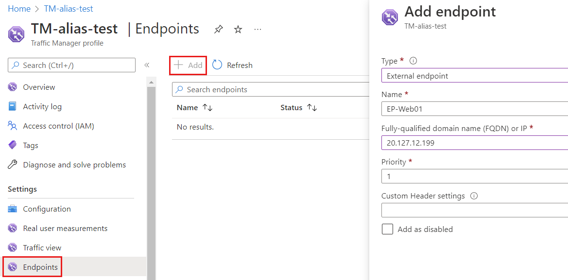Screen dimensions: 568x280
Task: Click the Add endpoint panel icon
Action: (390, 17)
